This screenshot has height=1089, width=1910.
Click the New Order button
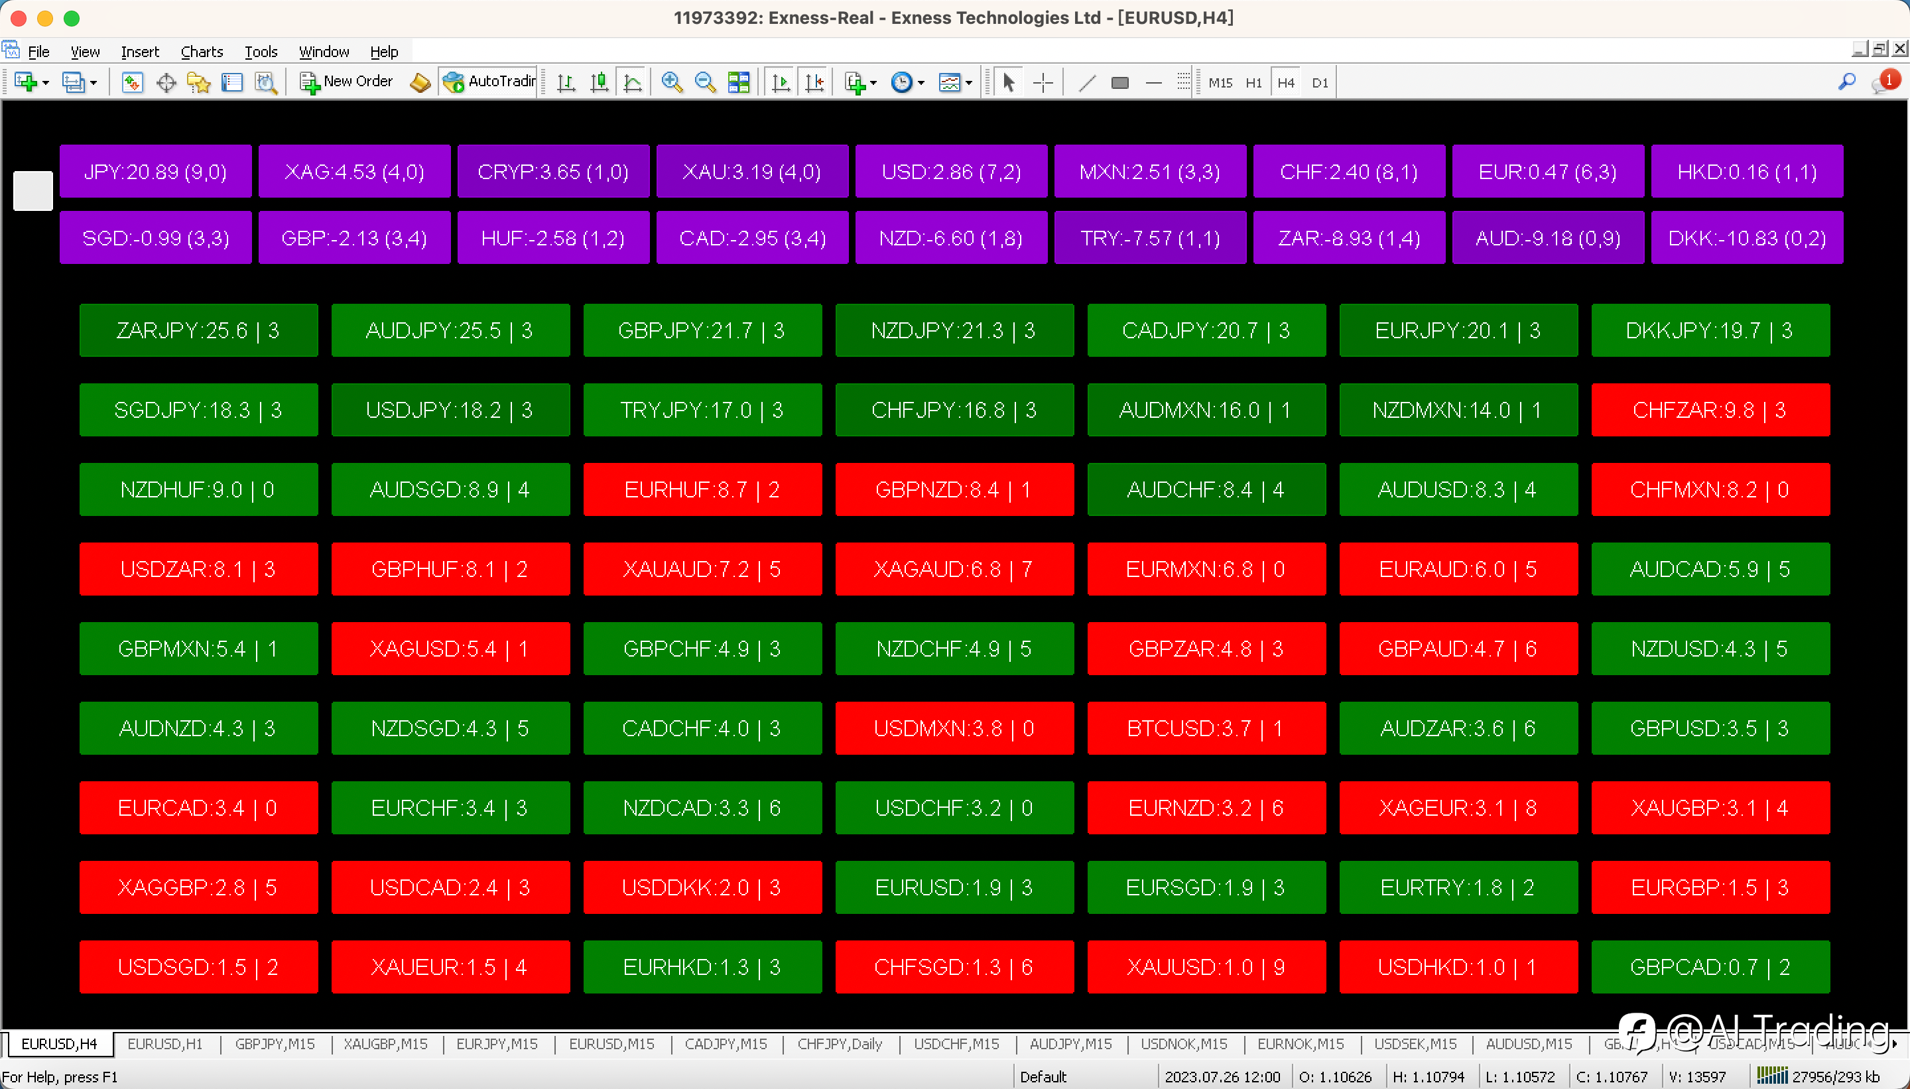(346, 82)
